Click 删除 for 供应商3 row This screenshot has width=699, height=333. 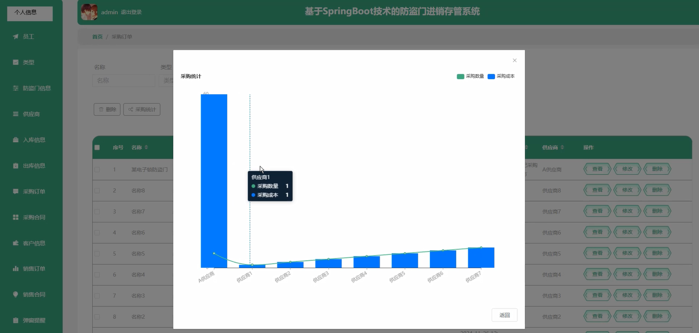pyautogui.click(x=657, y=295)
